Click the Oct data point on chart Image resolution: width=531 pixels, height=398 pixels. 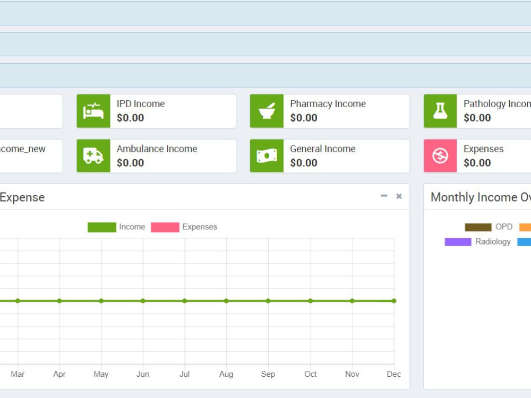(311, 301)
